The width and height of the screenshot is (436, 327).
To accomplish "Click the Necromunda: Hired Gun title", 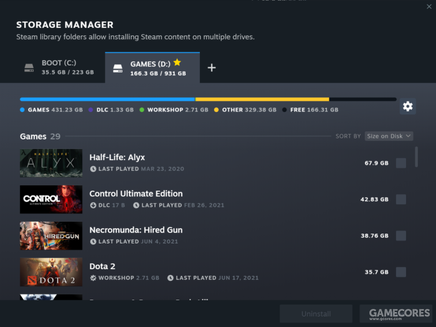I will click(x=136, y=230).
